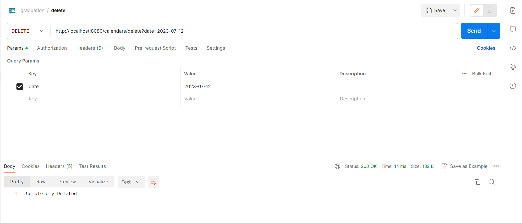This screenshot has width=522, height=223.
Task: Click Save as Example text
Action: (x=469, y=166)
